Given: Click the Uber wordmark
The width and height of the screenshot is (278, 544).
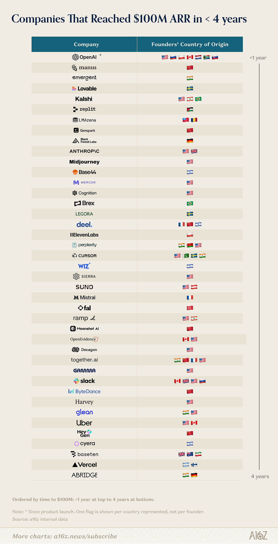Looking at the screenshot, I should pos(84,423).
